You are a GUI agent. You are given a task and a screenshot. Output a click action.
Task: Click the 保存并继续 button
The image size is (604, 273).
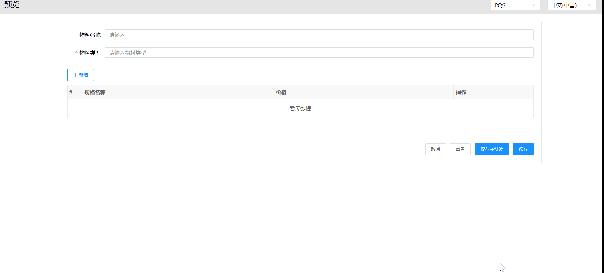click(x=491, y=149)
